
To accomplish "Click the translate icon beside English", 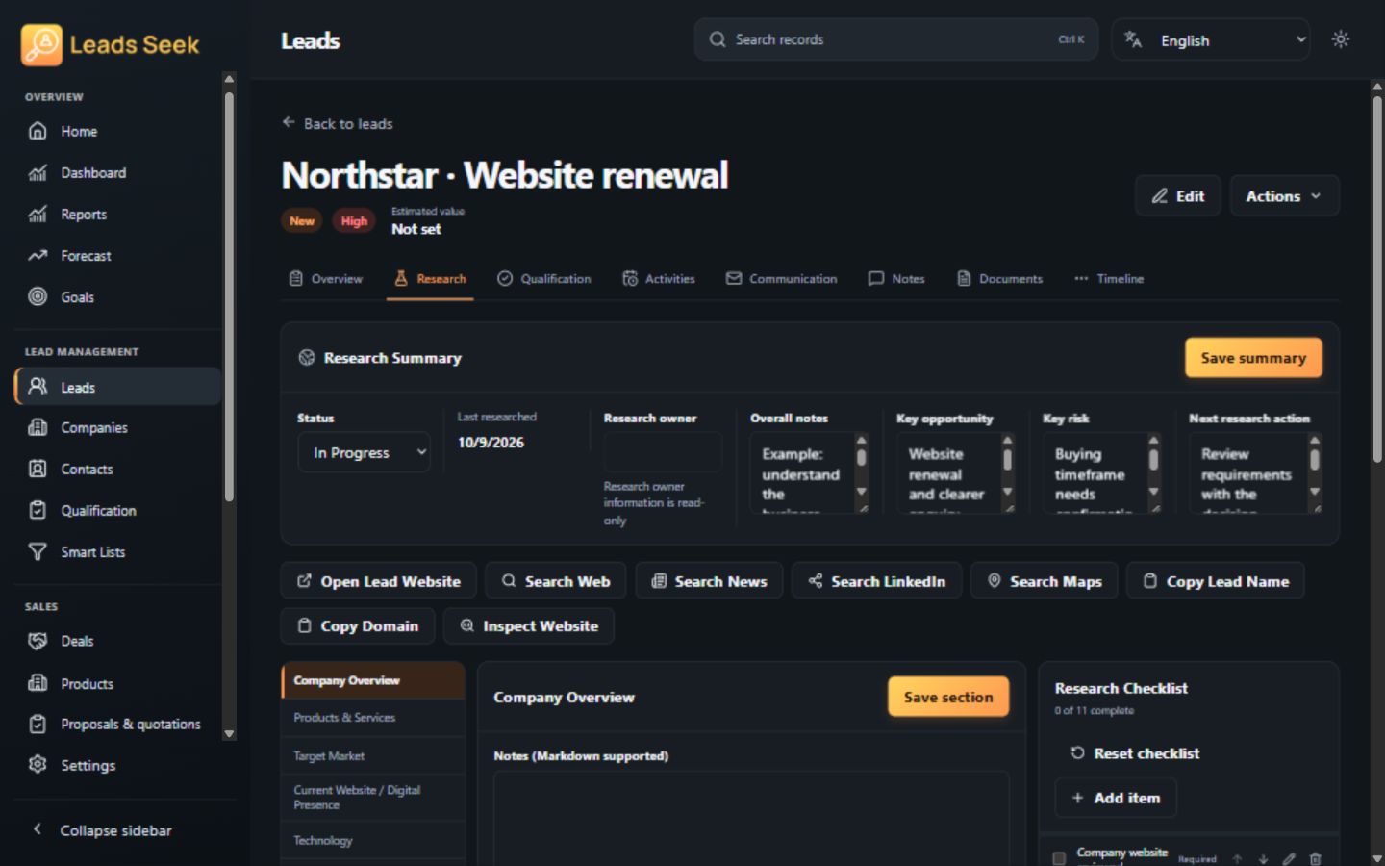I will point(1133,40).
